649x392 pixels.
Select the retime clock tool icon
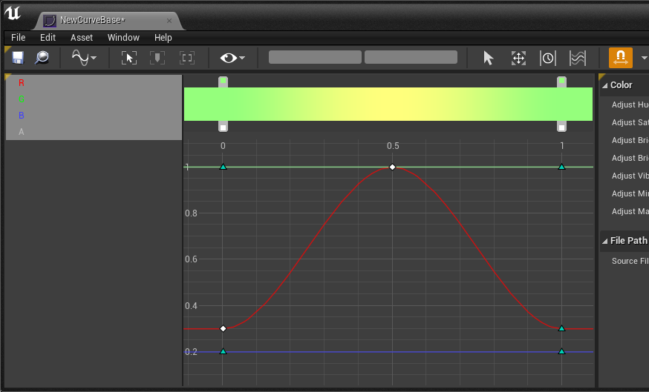[x=547, y=58]
